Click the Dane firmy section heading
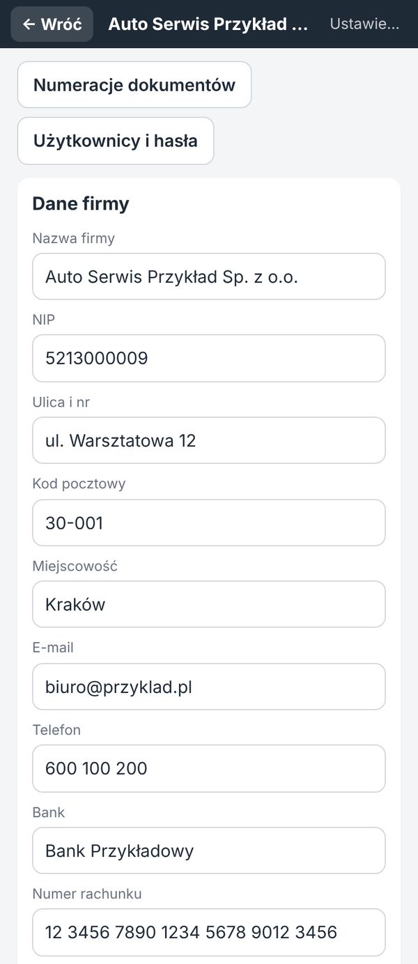This screenshot has height=964, width=418. point(81,204)
